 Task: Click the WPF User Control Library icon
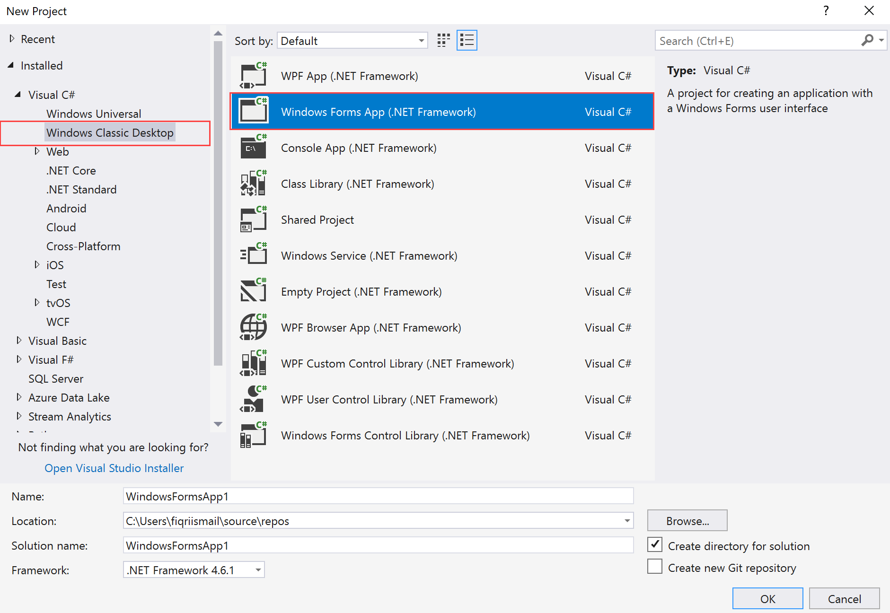(254, 399)
